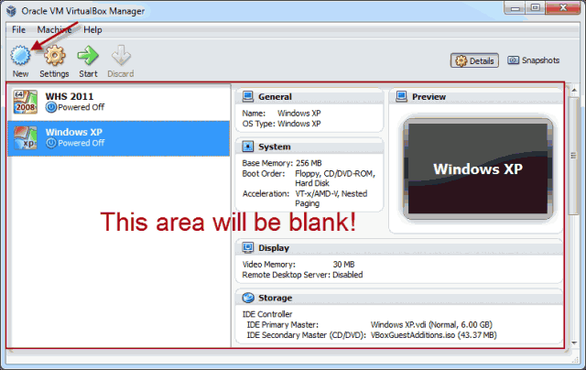
Task: Click the Storage section disk icon
Action: point(248,298)
